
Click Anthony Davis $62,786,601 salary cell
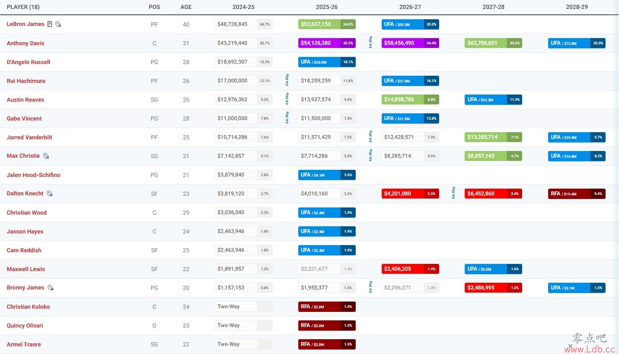[x=493, y=43]
